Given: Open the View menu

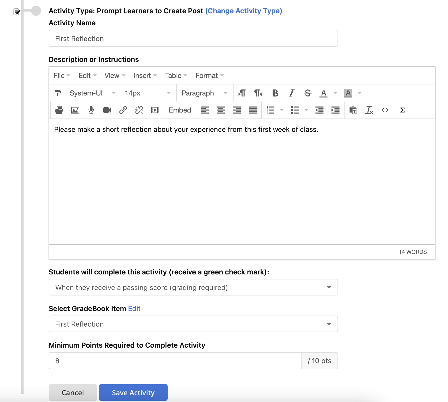Looking at the screenshot, I should click(115, 75).
